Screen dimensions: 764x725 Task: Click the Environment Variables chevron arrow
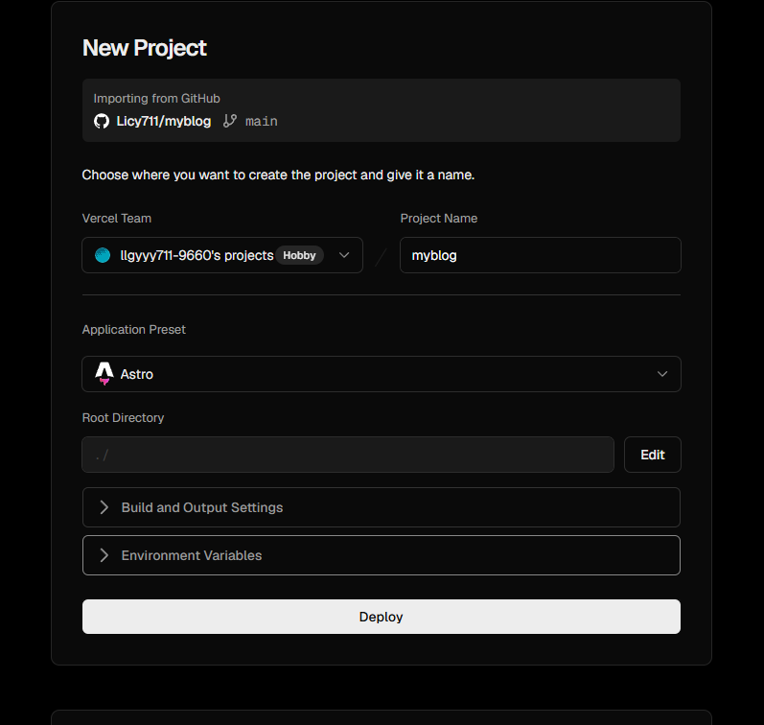coord(104,555)
